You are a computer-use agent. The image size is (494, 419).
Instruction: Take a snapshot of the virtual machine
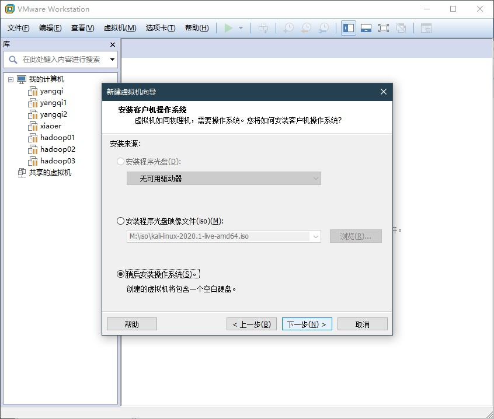click(x=287, y=27)
